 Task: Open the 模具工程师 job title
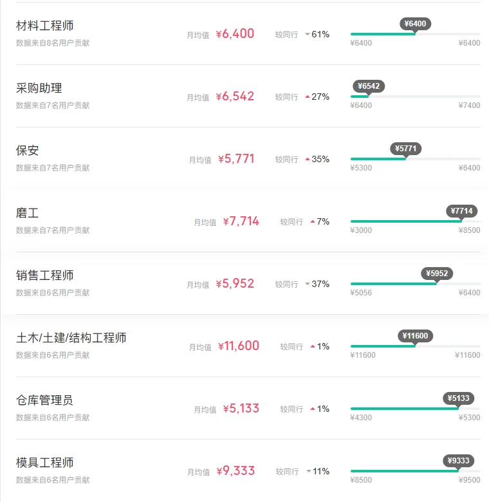pos(45,463)
